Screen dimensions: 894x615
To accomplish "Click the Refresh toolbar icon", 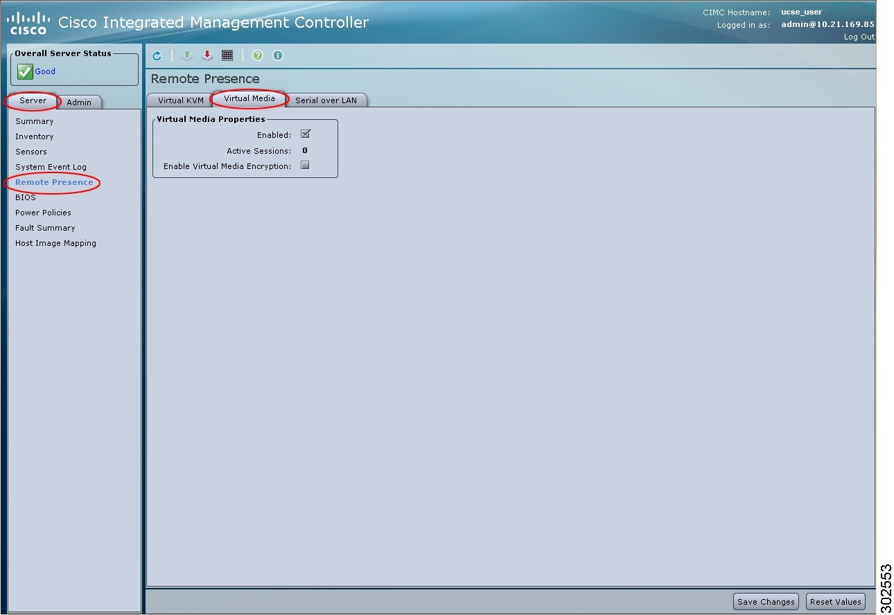I will click(157, 55).
